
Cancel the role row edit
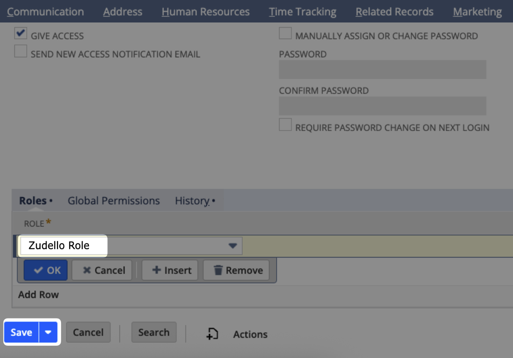coord(102,270)
